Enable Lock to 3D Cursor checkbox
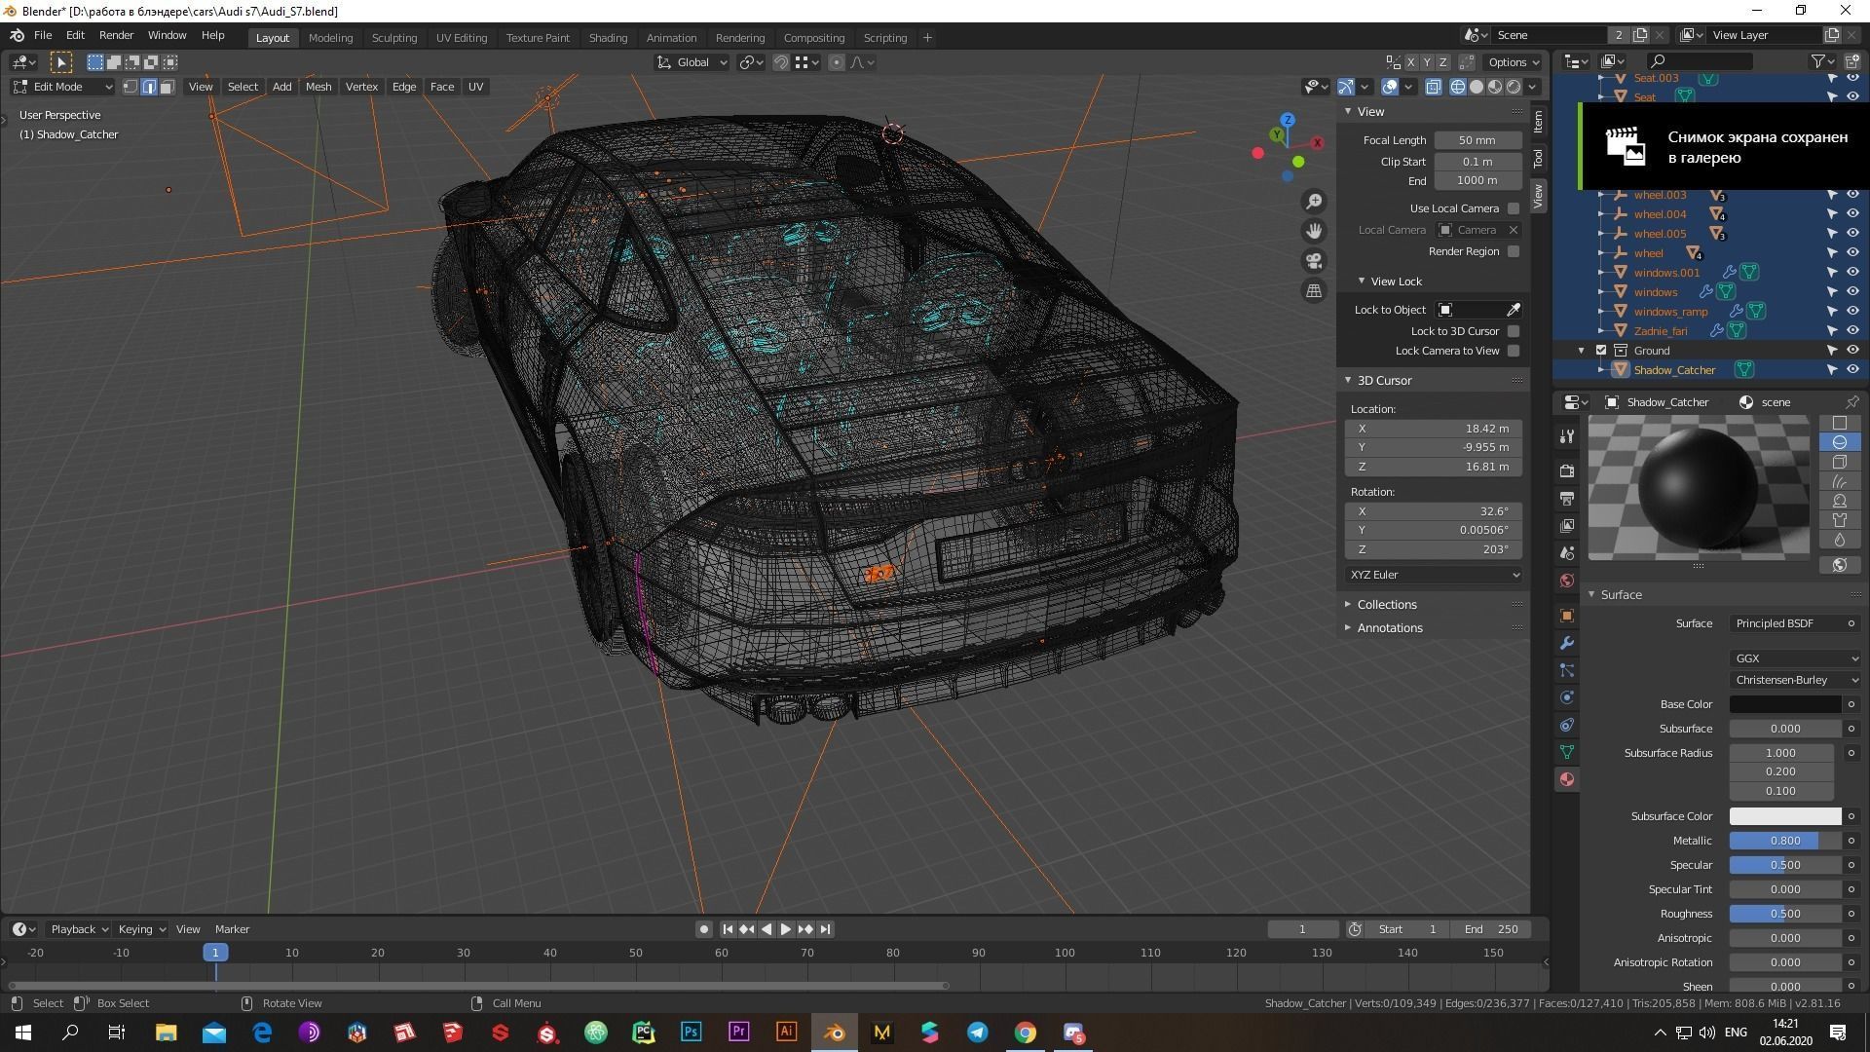This screenshot has width=1870, height=1052. click(1514, 331)
